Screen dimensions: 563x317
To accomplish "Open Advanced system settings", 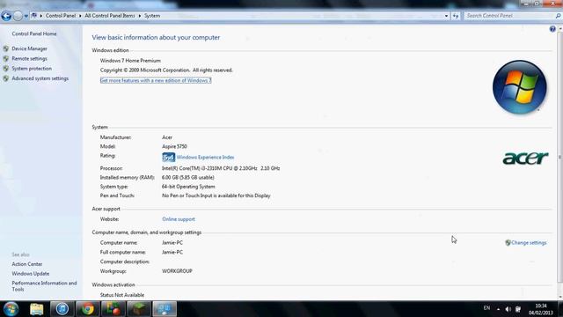I will pyautogui.click(x=40, y=78).
